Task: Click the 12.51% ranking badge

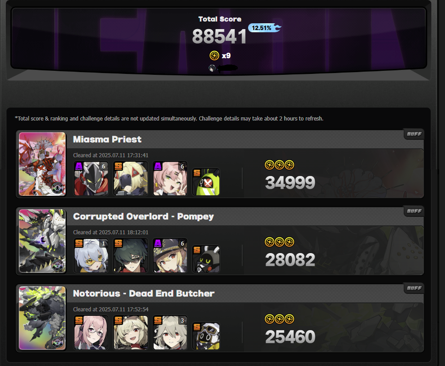Action: coord(265,28)
